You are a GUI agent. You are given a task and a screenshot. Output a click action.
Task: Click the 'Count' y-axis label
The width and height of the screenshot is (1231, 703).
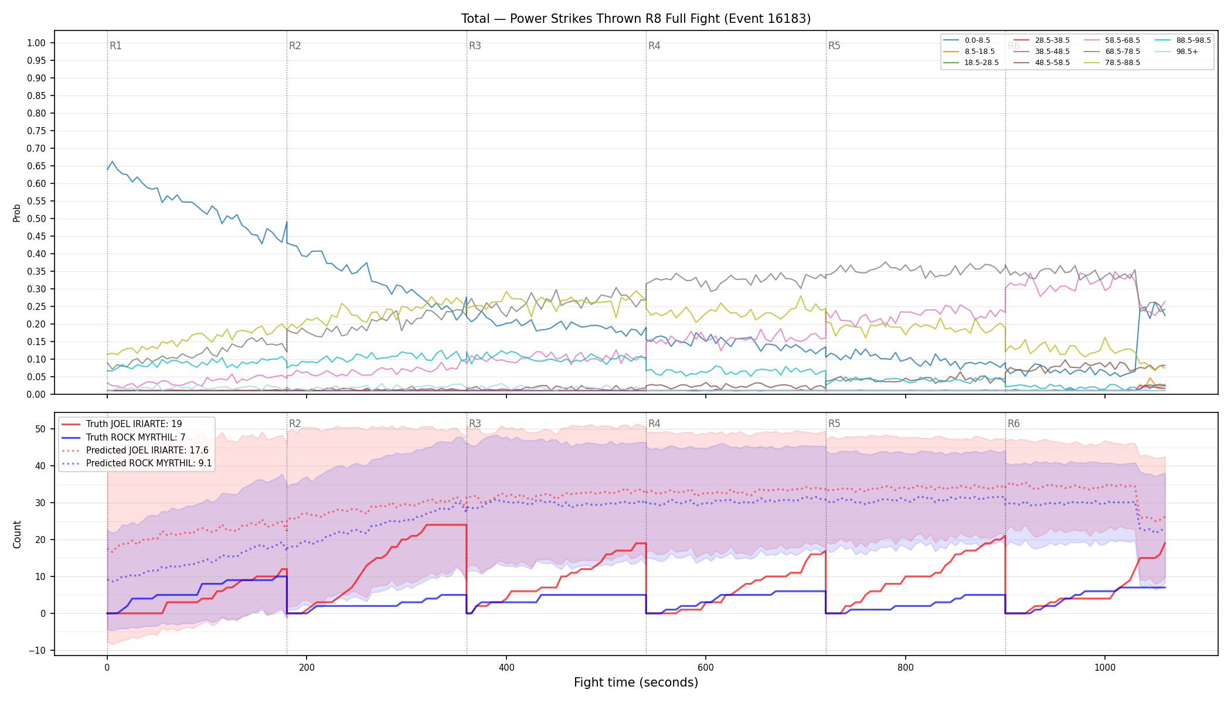pyautogui.click(x=16, y=534)
